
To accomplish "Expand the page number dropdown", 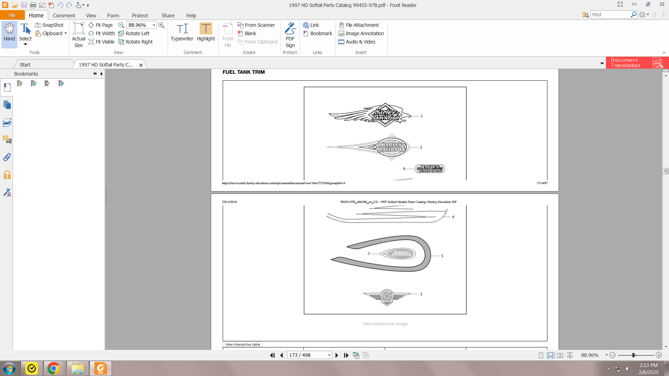I will pos(329,355).
